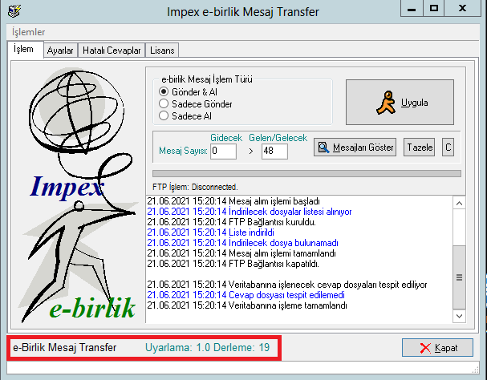Show the Lisans tab
The height and width of the screenshot is (380, 487).
(x=162, y=51)
